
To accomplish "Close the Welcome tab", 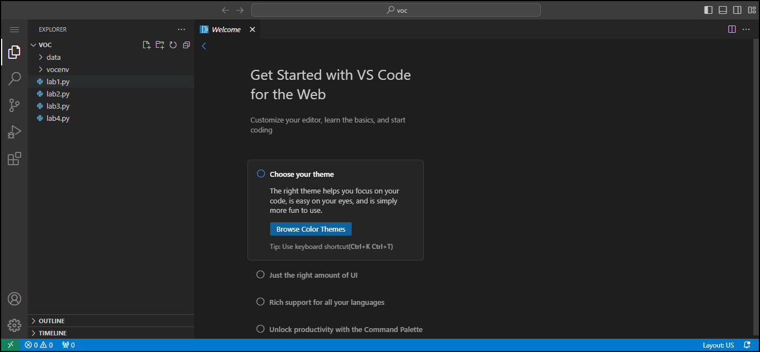I will tap(252, 29).
